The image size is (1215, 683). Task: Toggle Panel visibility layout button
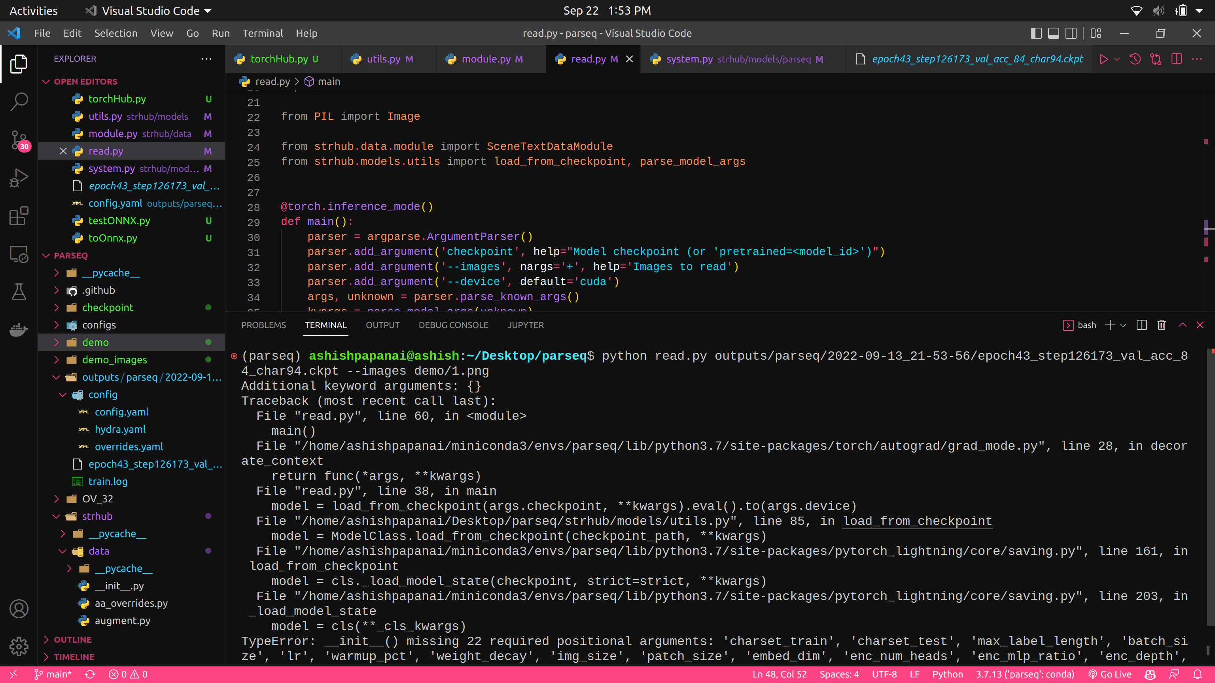1053,34
